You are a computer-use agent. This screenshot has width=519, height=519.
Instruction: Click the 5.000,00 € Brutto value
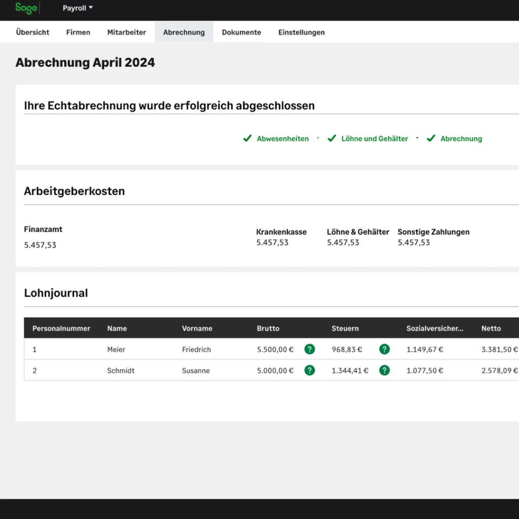(275, 370)
